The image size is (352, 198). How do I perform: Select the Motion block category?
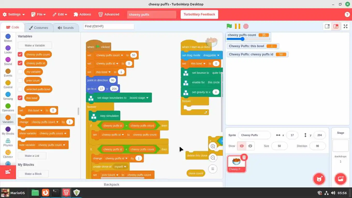coord(8,38)
